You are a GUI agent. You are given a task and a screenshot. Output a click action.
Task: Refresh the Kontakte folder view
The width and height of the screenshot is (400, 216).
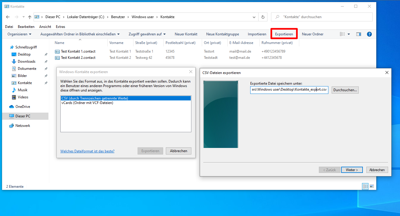[x=263, y=17]
